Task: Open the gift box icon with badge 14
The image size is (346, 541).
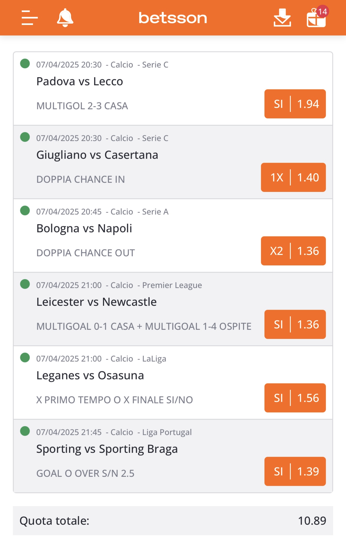Action: click(317, 17)
